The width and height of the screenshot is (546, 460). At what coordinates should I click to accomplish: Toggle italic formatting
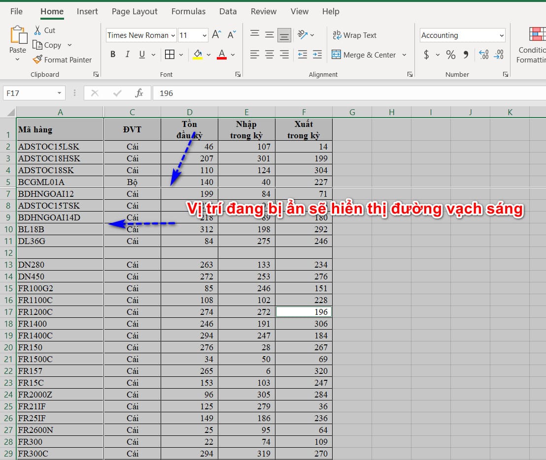click(128, 55)
